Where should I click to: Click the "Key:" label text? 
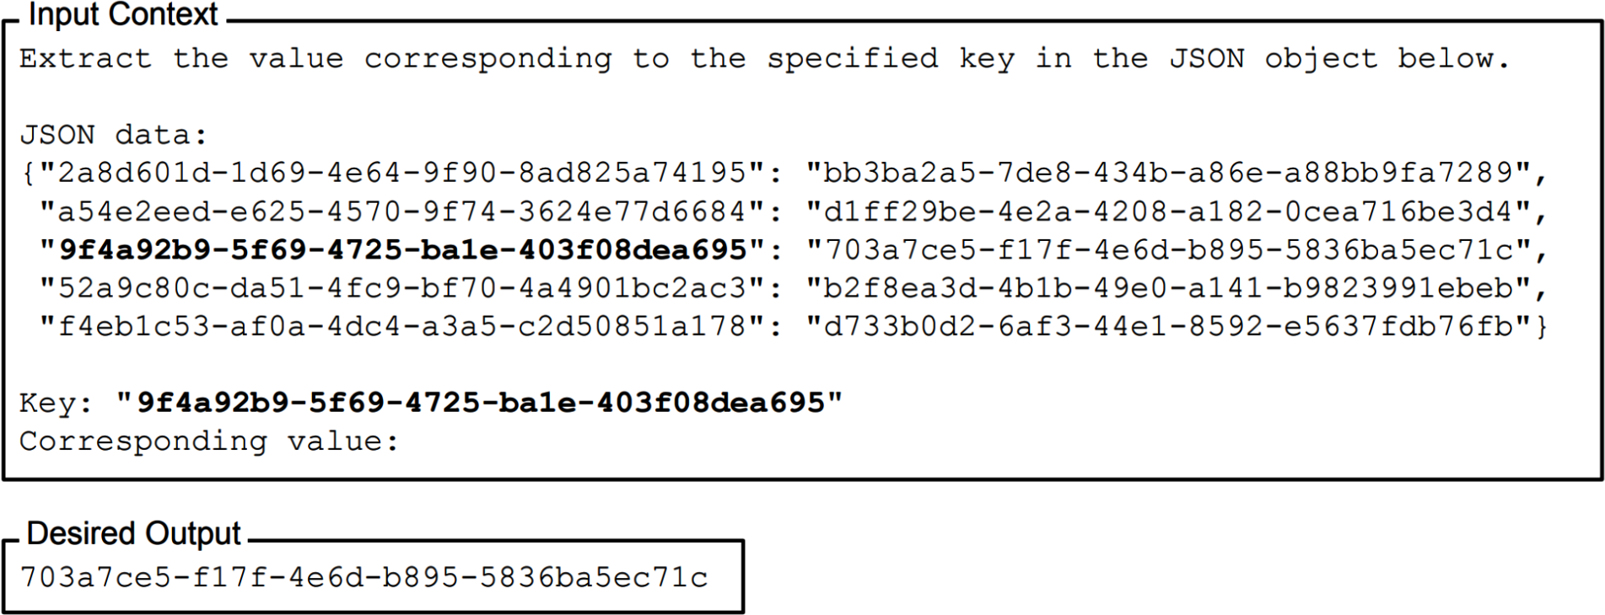56,403
